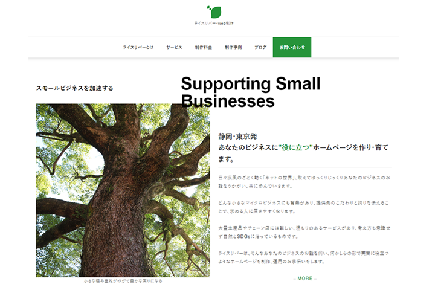Click the 静岡・東京発 subheading
The image size is (435, 290).
pyautogui.click(x=237, y=137)
